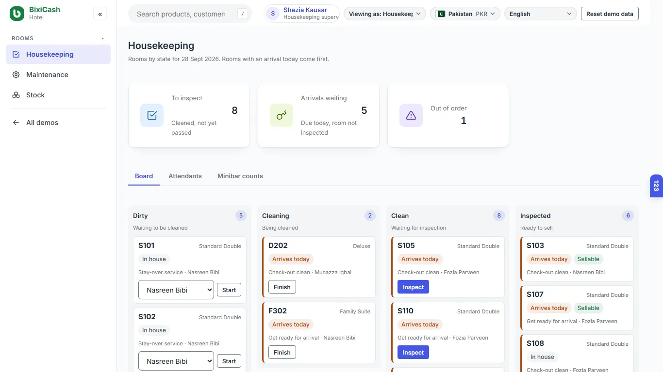Open the attendant dropdown for room S102
The height and width of the screenshot is (372, 663).
[x=176, y=361]
